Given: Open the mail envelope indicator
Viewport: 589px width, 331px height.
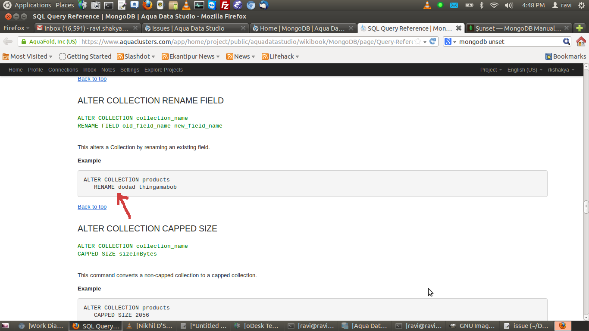Looking at the screenshot, I should [x=454, y=5].
